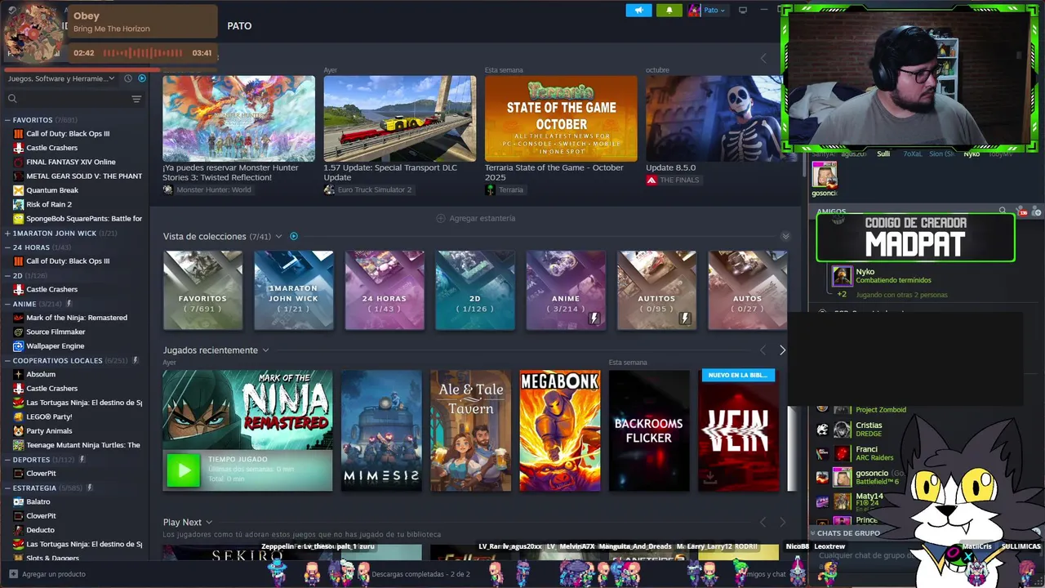Open notifications bell button

[x=669, y=10]
